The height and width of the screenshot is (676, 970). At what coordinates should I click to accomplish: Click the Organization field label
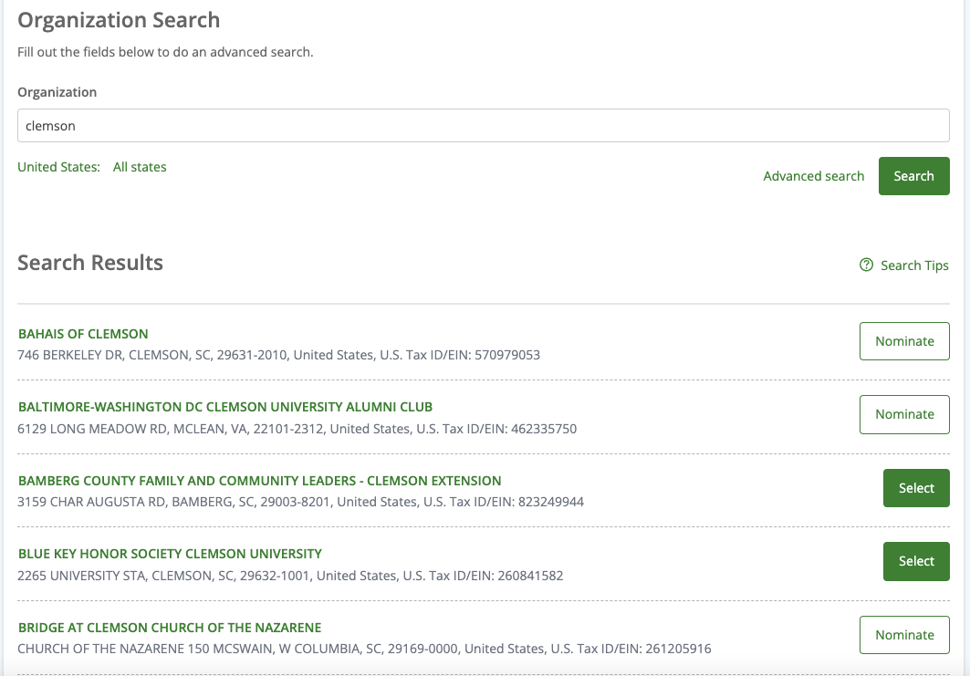[x=57, y=92]
